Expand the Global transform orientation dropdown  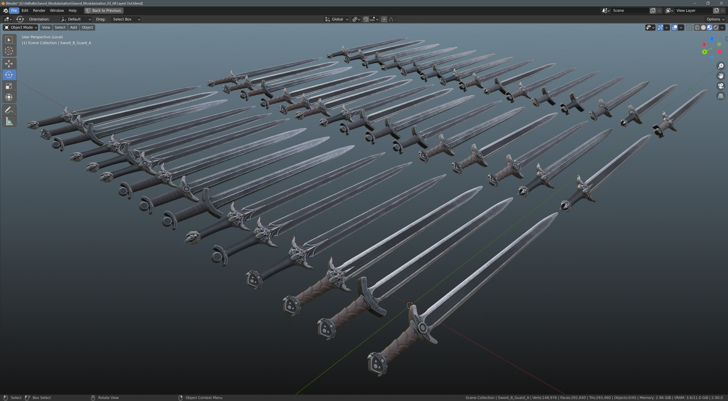(337, 19)
